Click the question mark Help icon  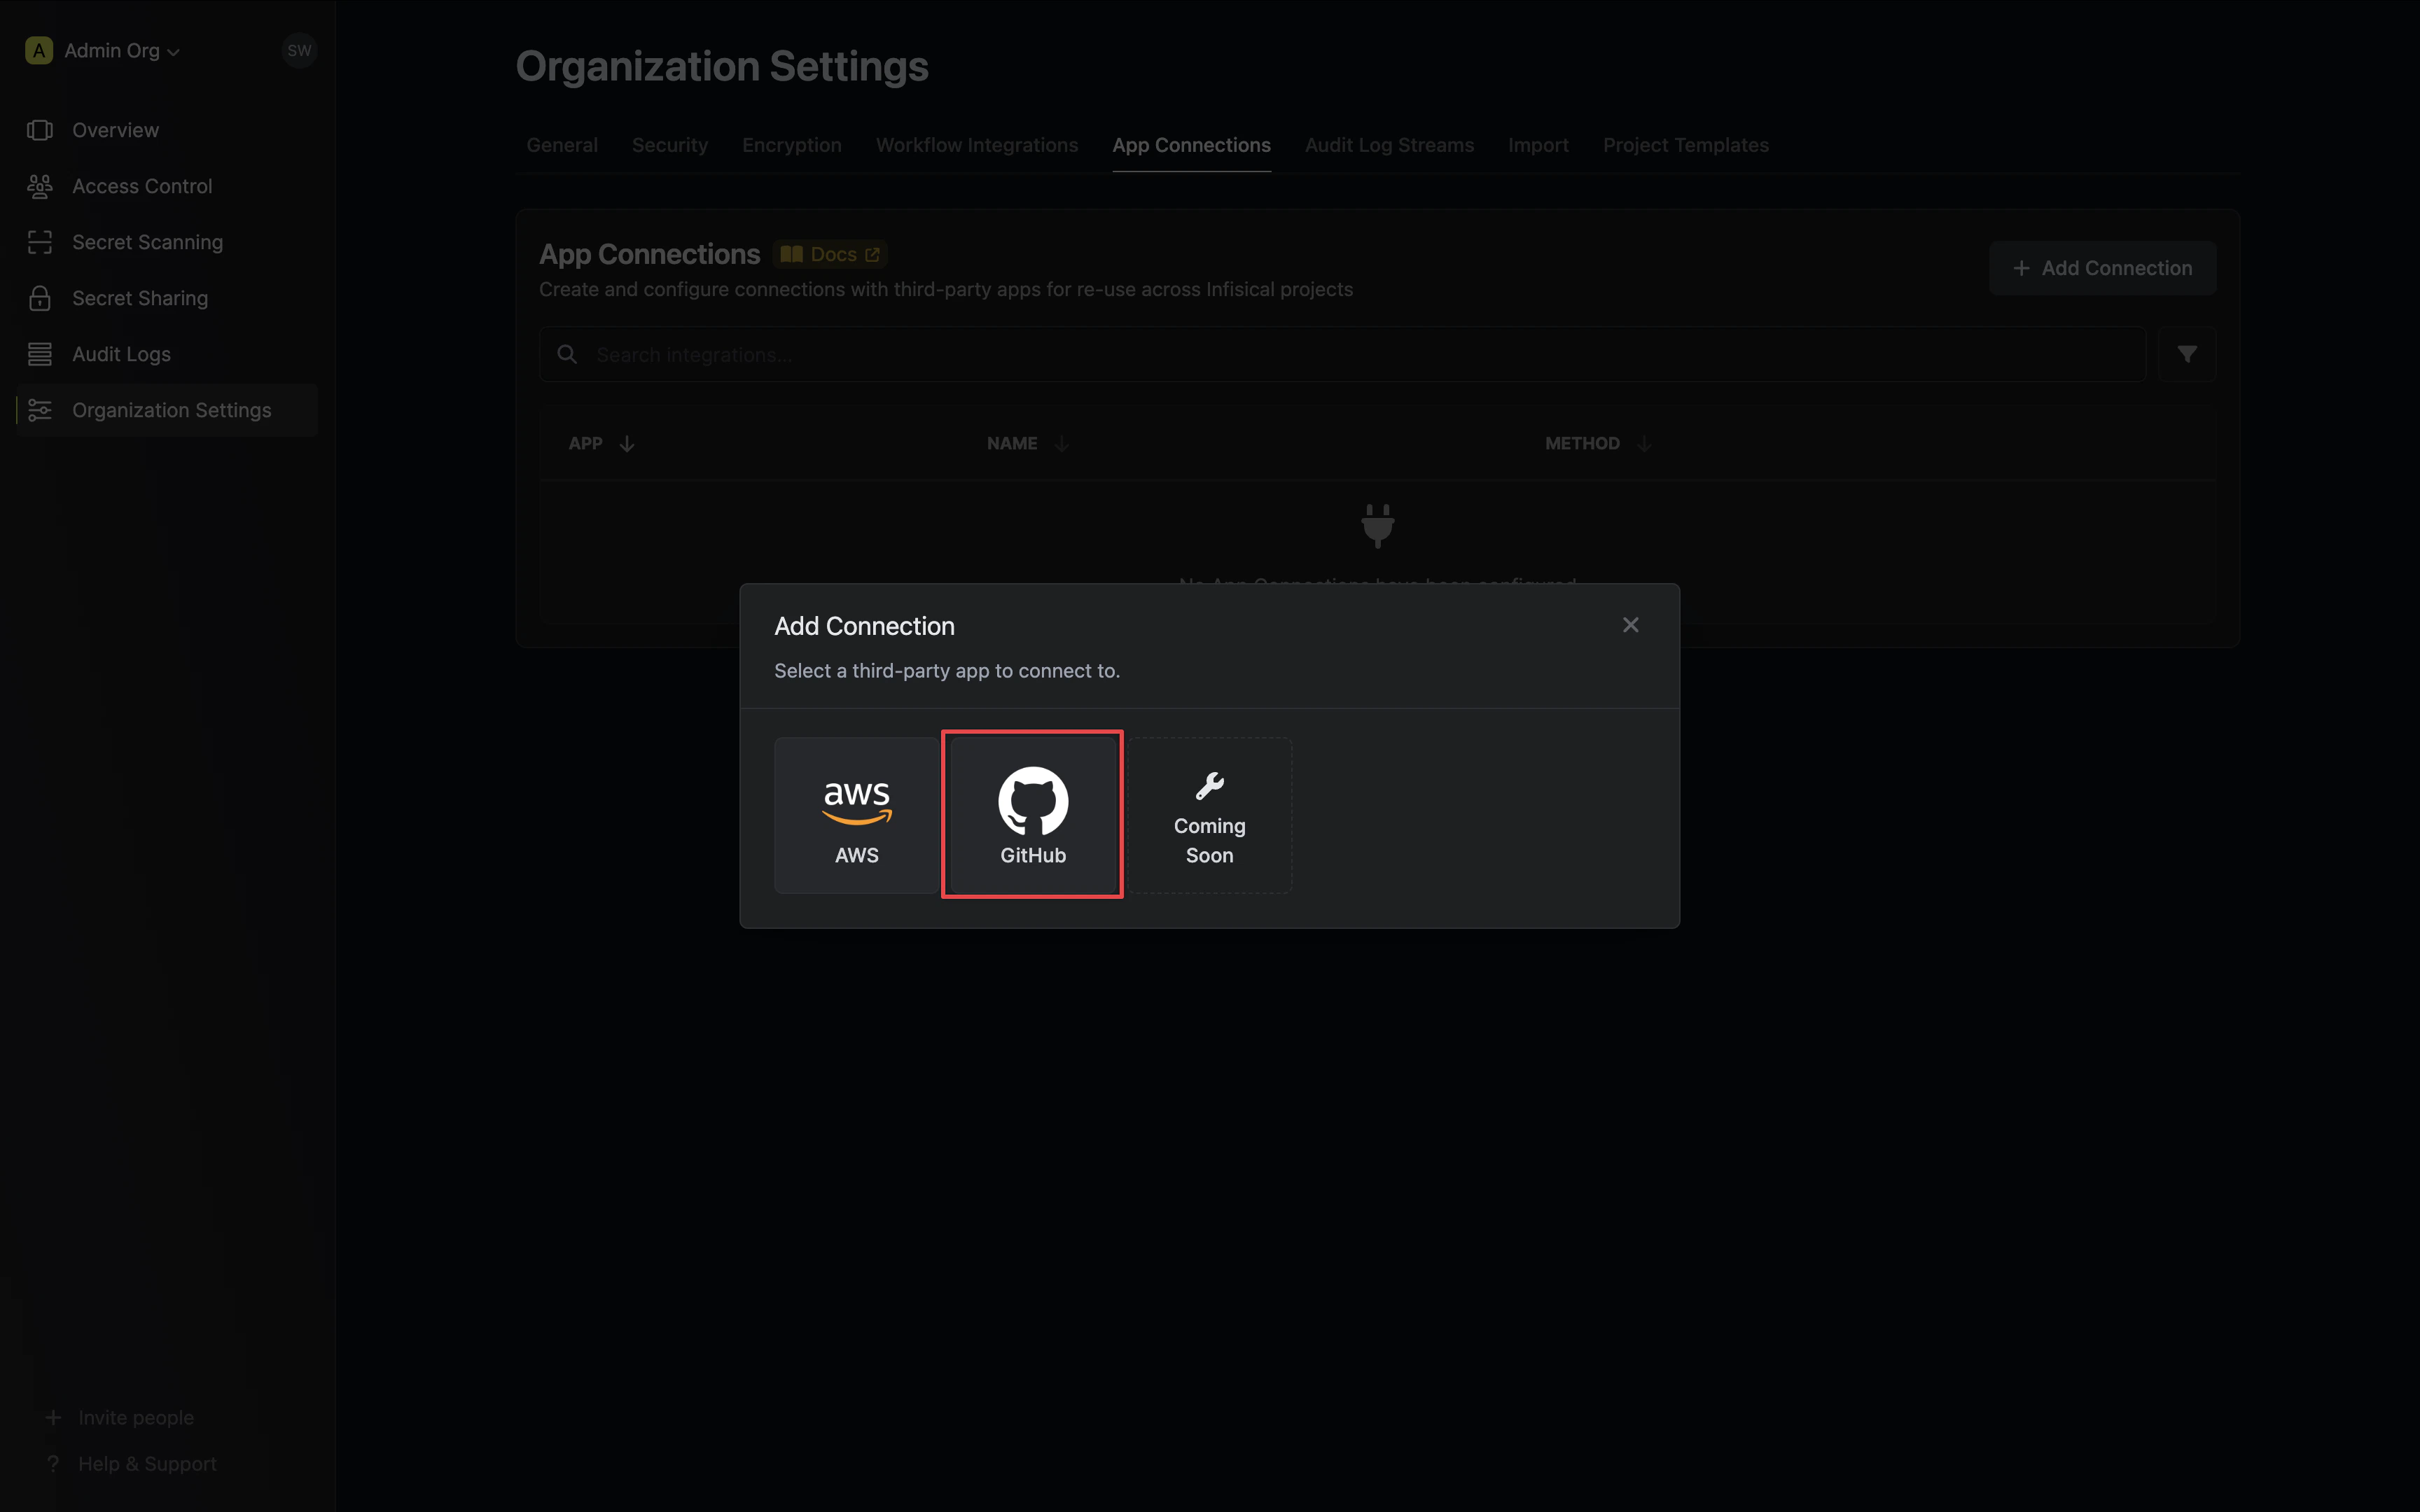pyautogui.click(x=54, y=1463)
